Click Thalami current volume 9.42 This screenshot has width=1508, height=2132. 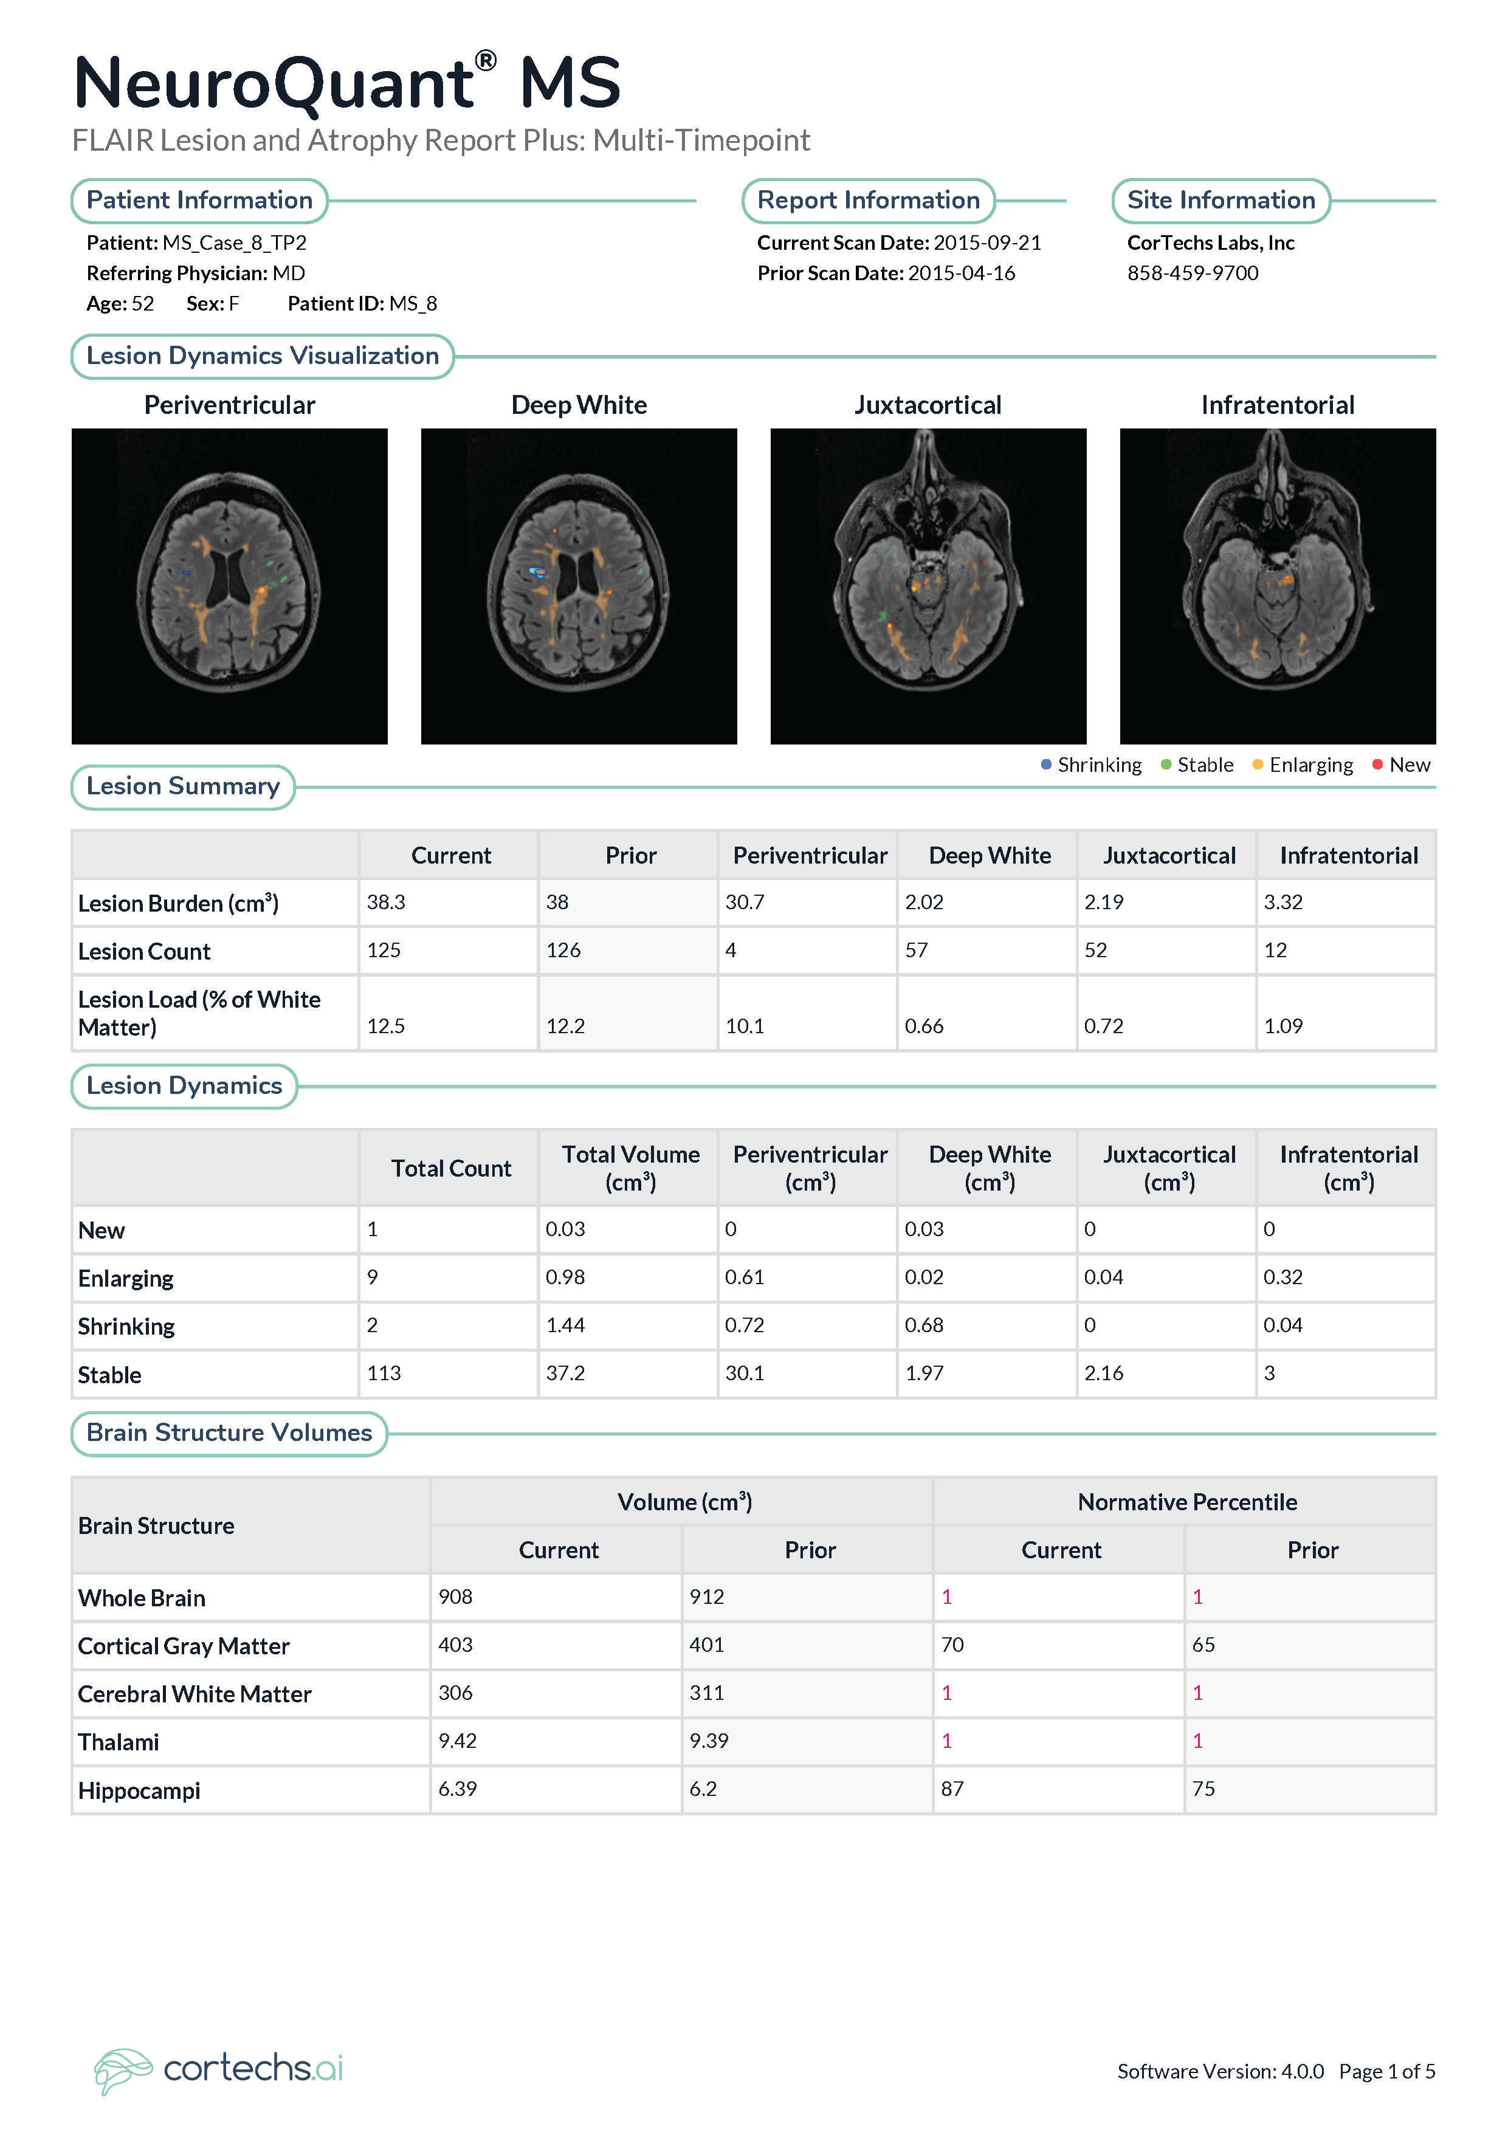[458, 1742]
